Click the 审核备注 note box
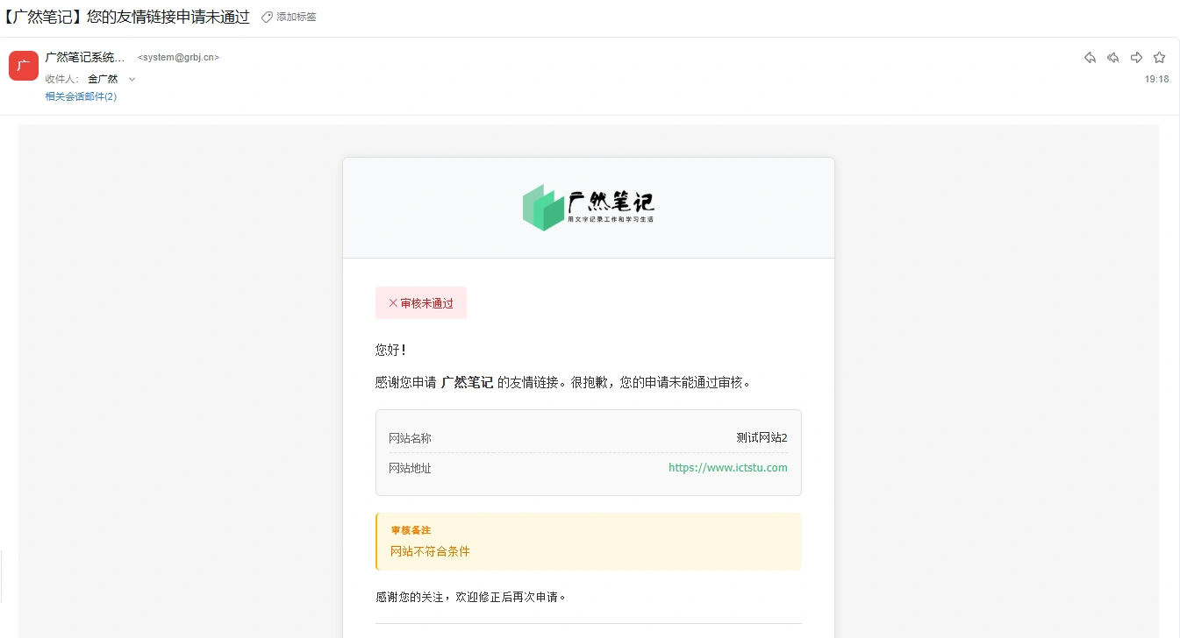 point(588,541)
